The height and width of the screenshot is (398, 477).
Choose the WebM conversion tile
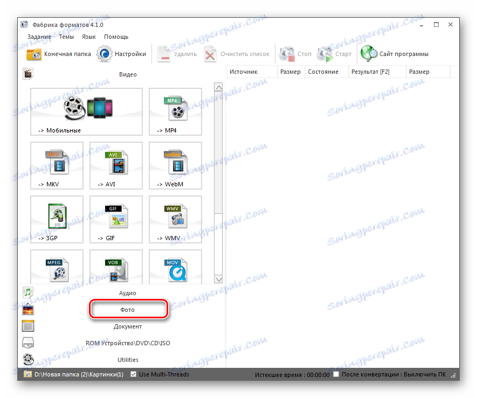(x=175, y=165)
